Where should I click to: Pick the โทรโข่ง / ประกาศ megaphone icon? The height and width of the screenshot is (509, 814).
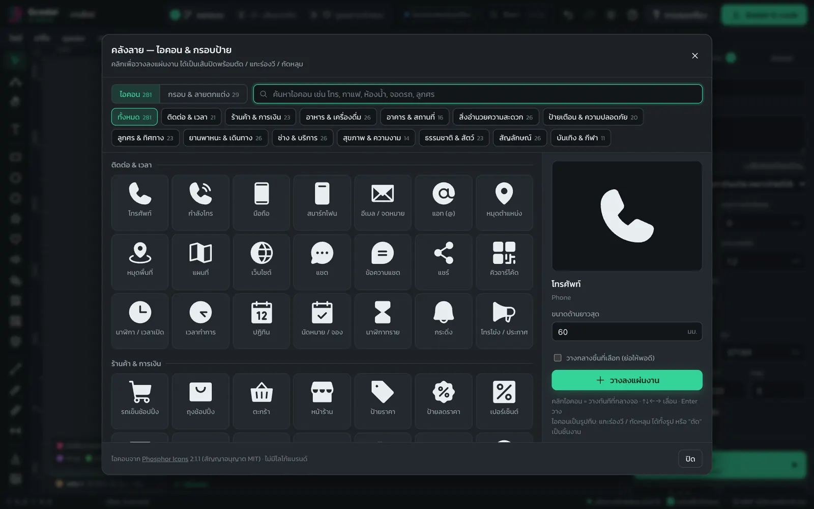[x=504, y=321]
